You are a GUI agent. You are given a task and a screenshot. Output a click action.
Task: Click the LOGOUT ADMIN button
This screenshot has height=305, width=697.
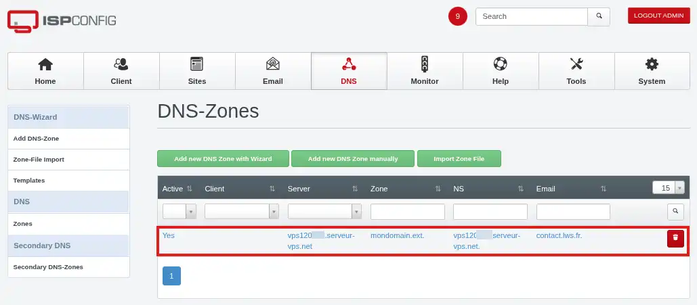659,16
